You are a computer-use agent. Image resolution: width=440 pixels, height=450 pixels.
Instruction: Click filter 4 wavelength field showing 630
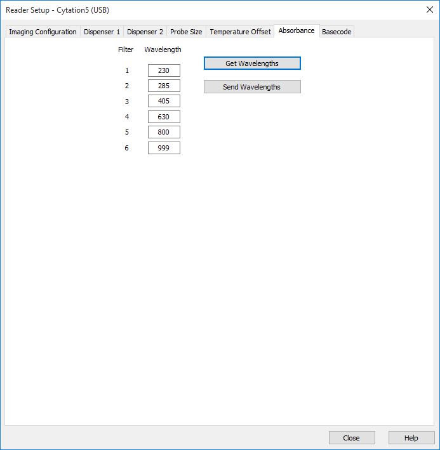pos(164,117)
